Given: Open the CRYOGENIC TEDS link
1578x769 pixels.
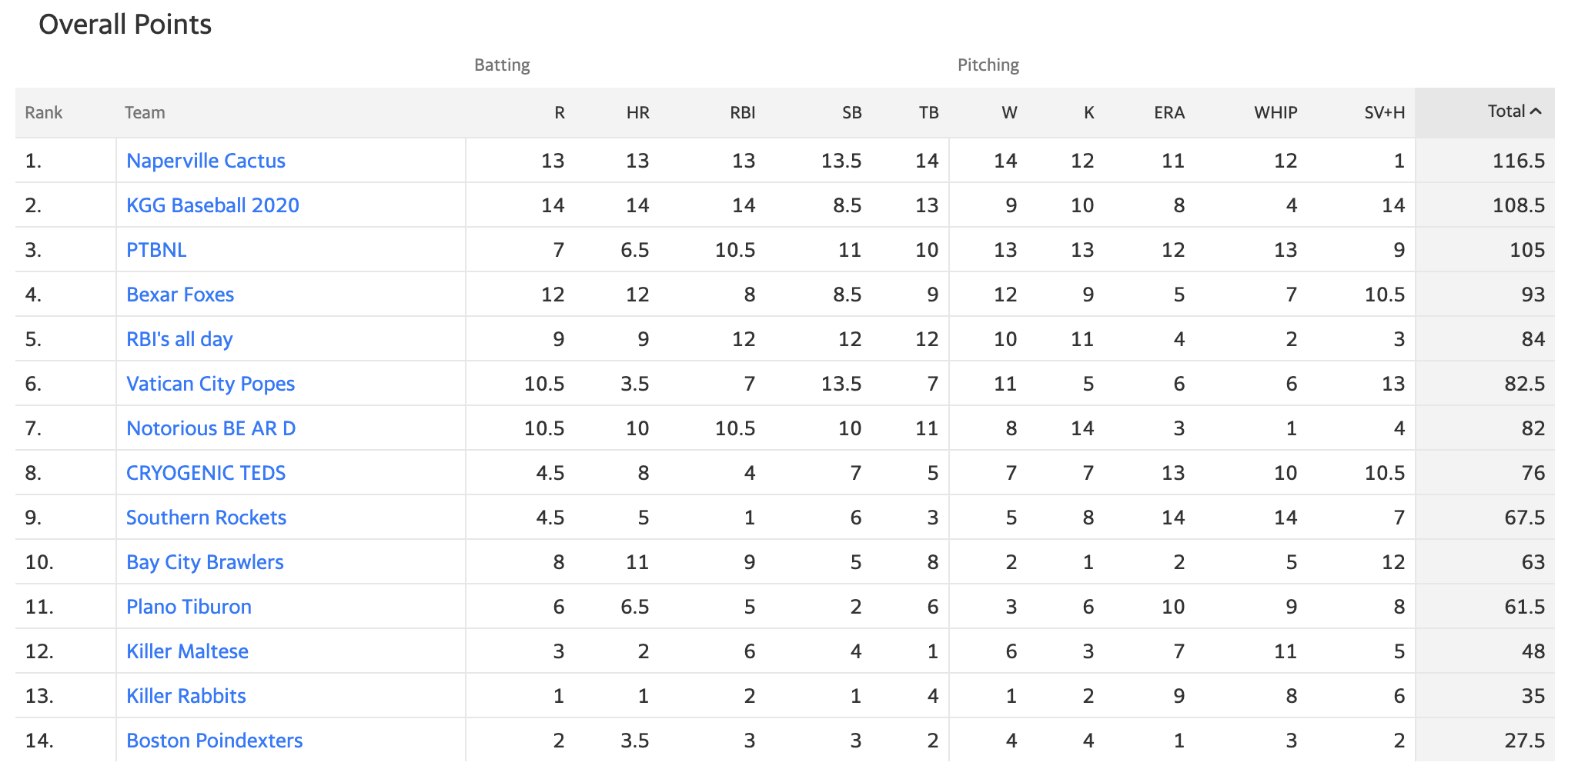Looking at the screenshot, I should pyautogui.click(x=206, y=473).
